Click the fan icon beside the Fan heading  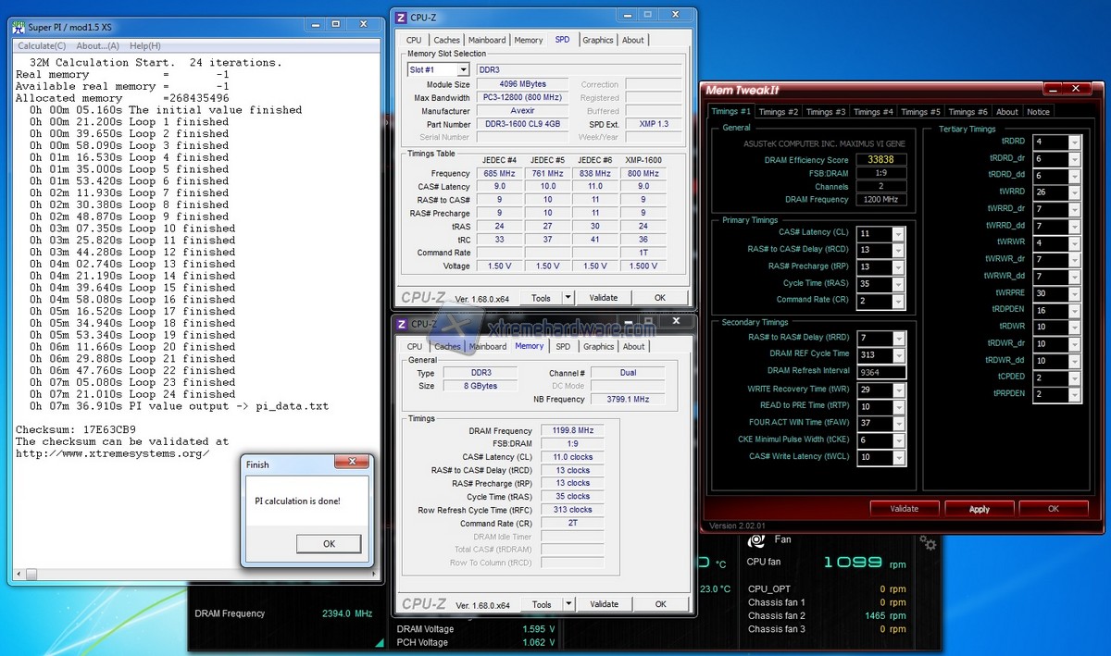click(756, 541)
